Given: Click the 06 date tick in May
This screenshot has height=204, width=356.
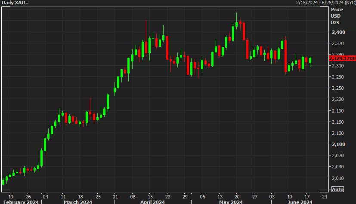Looking at the screenshot, I should click(x=202, y=197).
